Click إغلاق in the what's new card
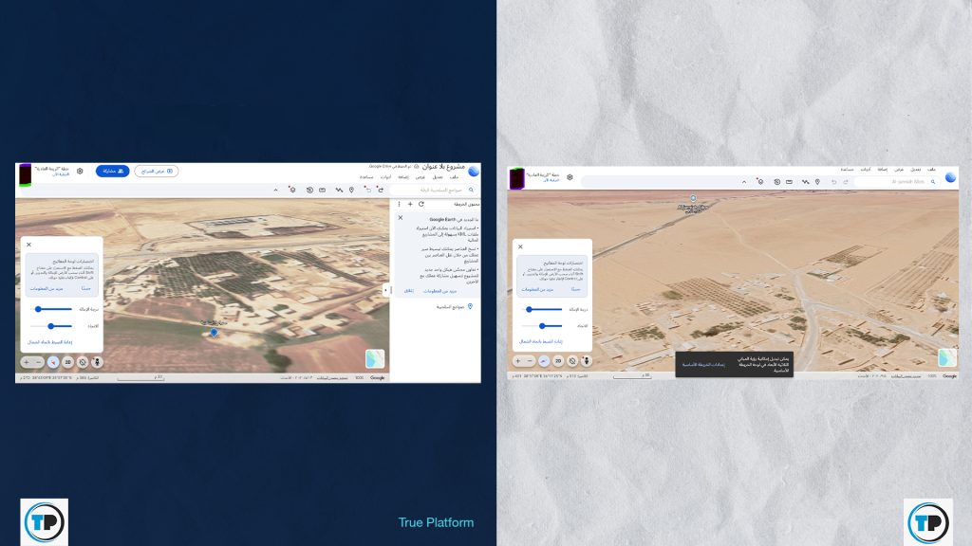The height and width of the screenshot is (546, 972). 408,291
